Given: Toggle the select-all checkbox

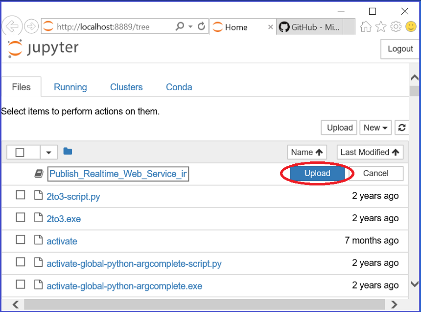Looking at the screenshot, I should pyautogui.click(x=20, y=153).
